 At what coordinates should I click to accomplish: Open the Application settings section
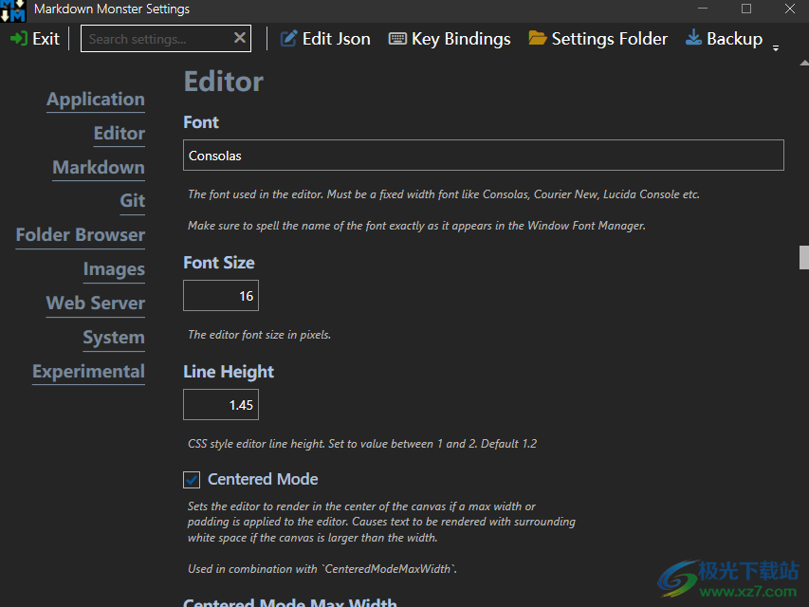coord(96,99)
